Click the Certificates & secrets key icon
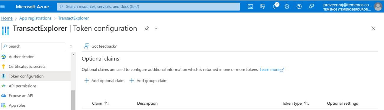384x110 pixels. pos(4,67)
